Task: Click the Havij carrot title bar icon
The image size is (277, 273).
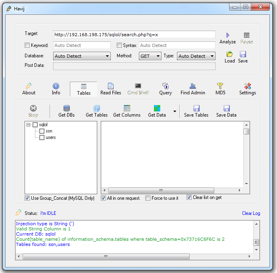Action: click(9, 8)
